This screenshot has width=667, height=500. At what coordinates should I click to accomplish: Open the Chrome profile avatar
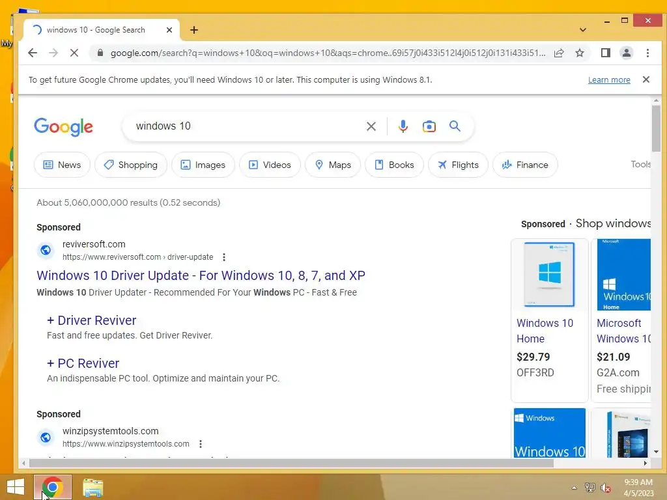coord(626,53)
